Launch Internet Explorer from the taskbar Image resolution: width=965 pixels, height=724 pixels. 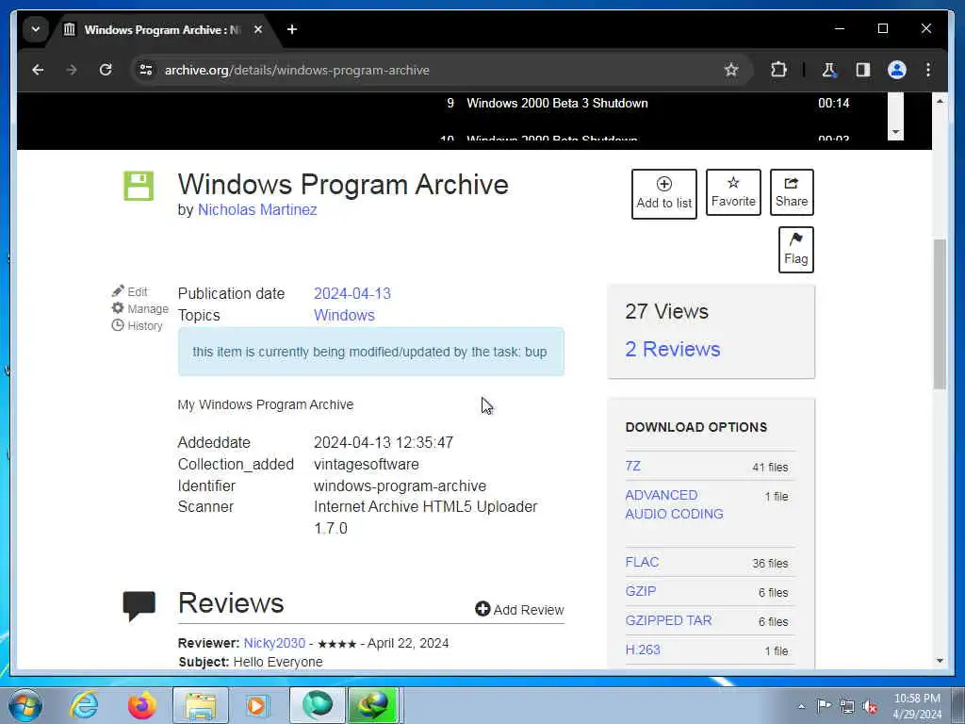pos(84,705)
